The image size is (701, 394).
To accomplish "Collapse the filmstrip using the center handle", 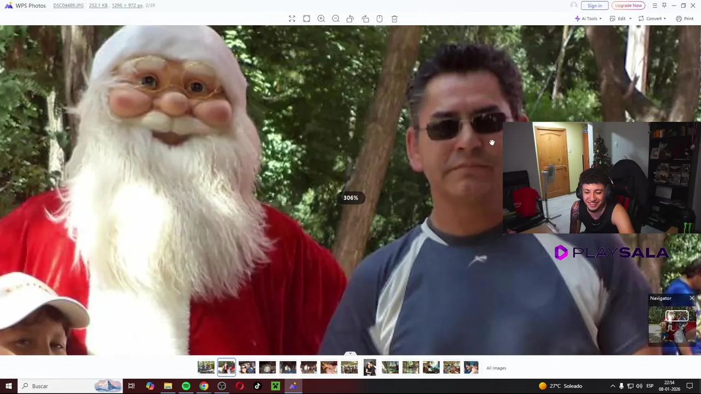I will (x=350, y=354).
